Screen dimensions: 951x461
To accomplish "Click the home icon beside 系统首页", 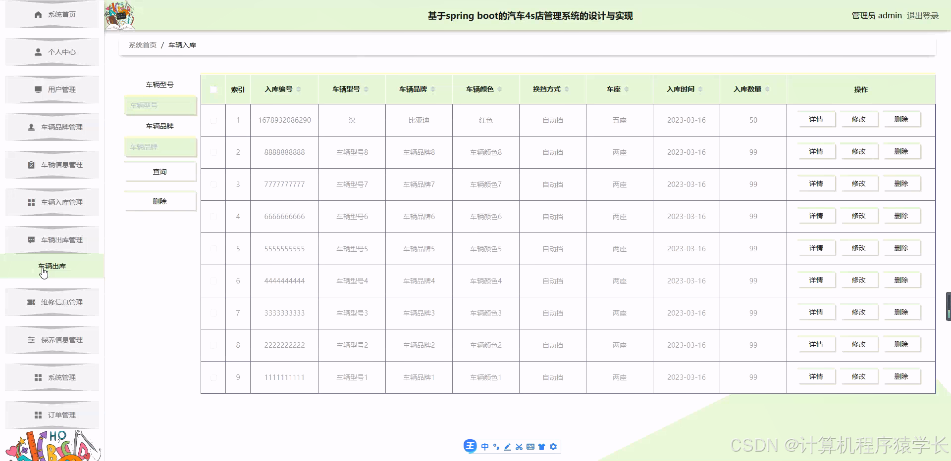I will [x=38, y=14].
